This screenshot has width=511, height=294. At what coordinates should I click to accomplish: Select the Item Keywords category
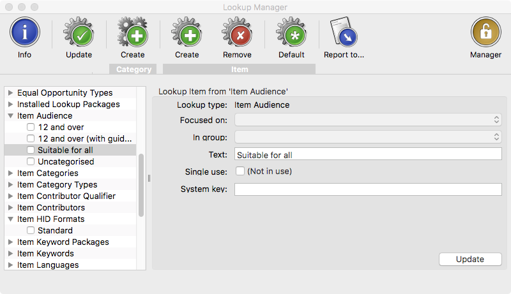pyautogui.click(x=45, y=253)
